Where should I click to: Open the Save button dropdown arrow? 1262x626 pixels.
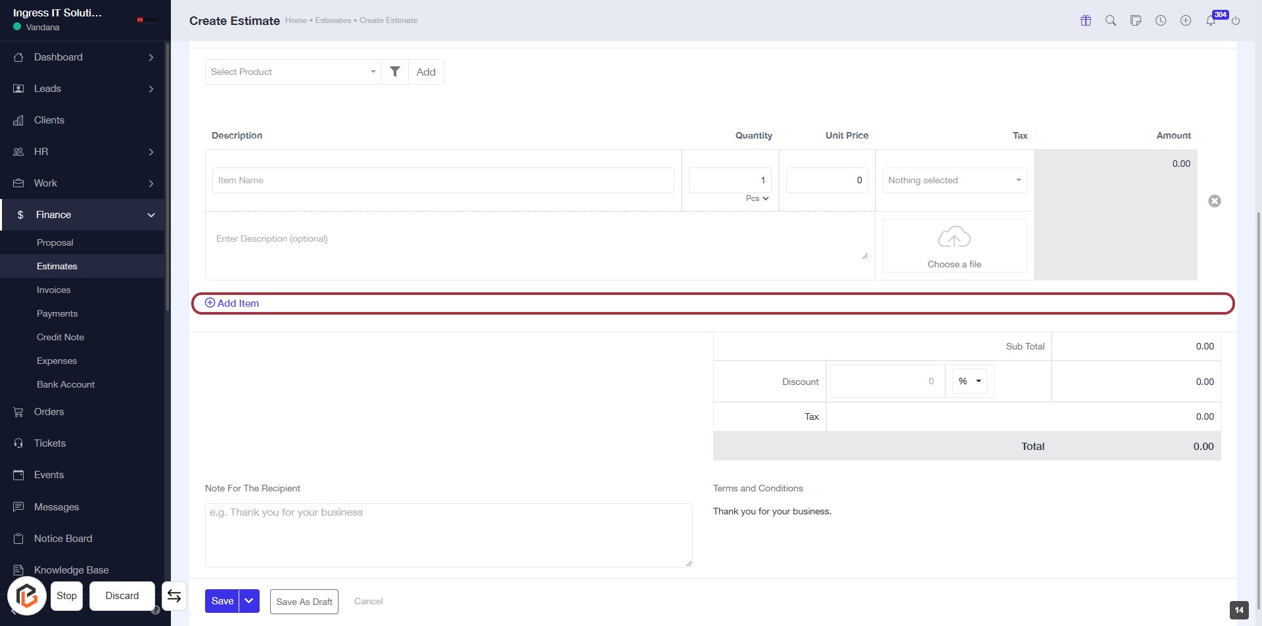pyautogui.click(x=249, y=601)
